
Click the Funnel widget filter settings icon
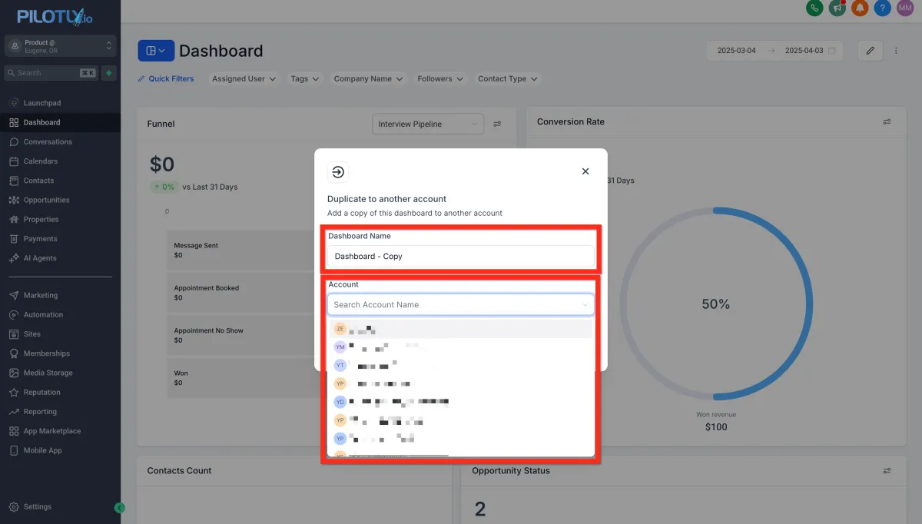click(x=497, y=124)
